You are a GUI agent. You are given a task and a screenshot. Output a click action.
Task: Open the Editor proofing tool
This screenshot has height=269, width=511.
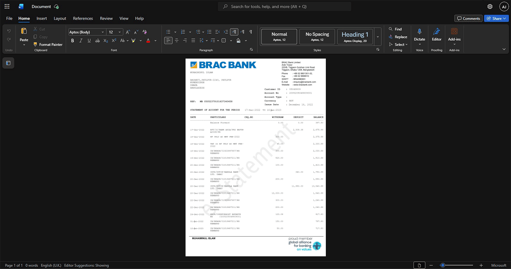coord(437,35)
